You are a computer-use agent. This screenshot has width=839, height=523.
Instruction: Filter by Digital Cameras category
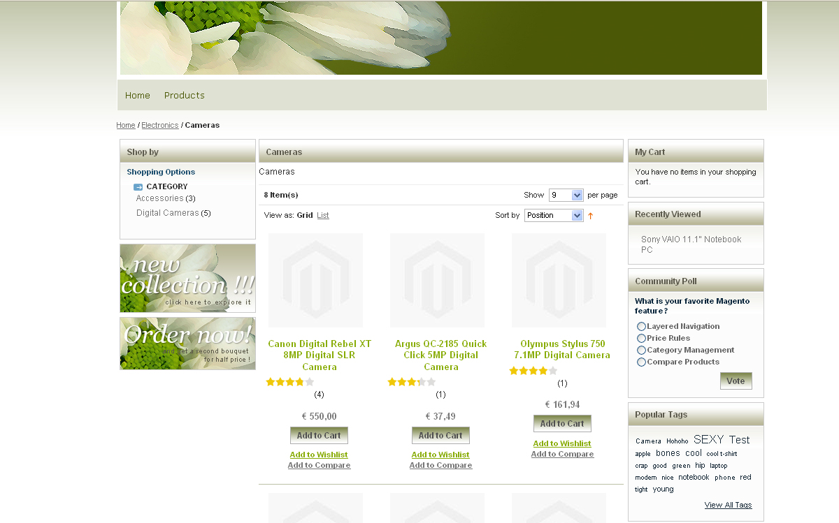[x=168, y=213]
